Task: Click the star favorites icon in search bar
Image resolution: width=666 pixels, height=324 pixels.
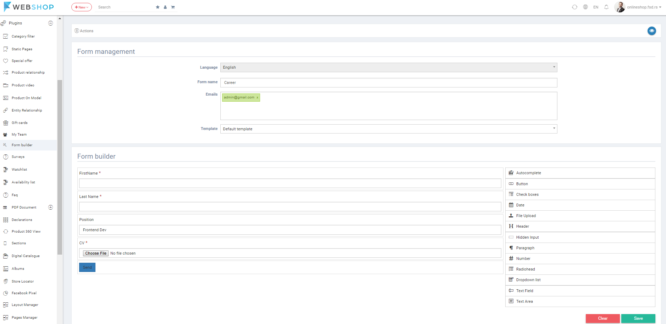Action: coord(158,7)
